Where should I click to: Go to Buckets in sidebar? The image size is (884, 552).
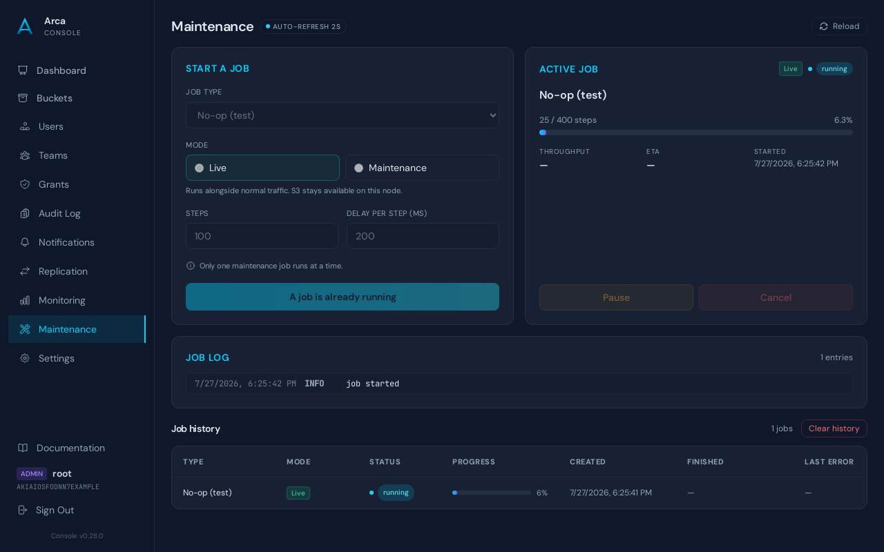(x=77, y=98)
